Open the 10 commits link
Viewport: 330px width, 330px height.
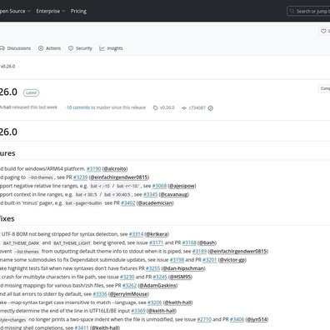[78, 107]
